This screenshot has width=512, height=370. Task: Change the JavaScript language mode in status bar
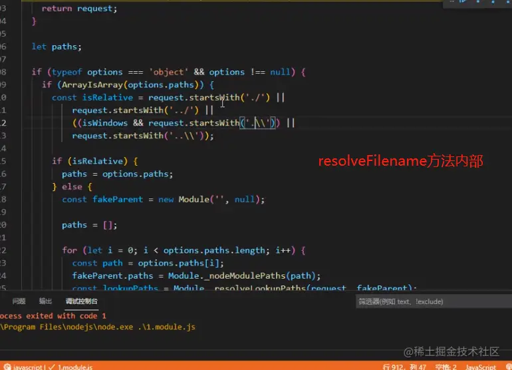[x=480, y=367]
